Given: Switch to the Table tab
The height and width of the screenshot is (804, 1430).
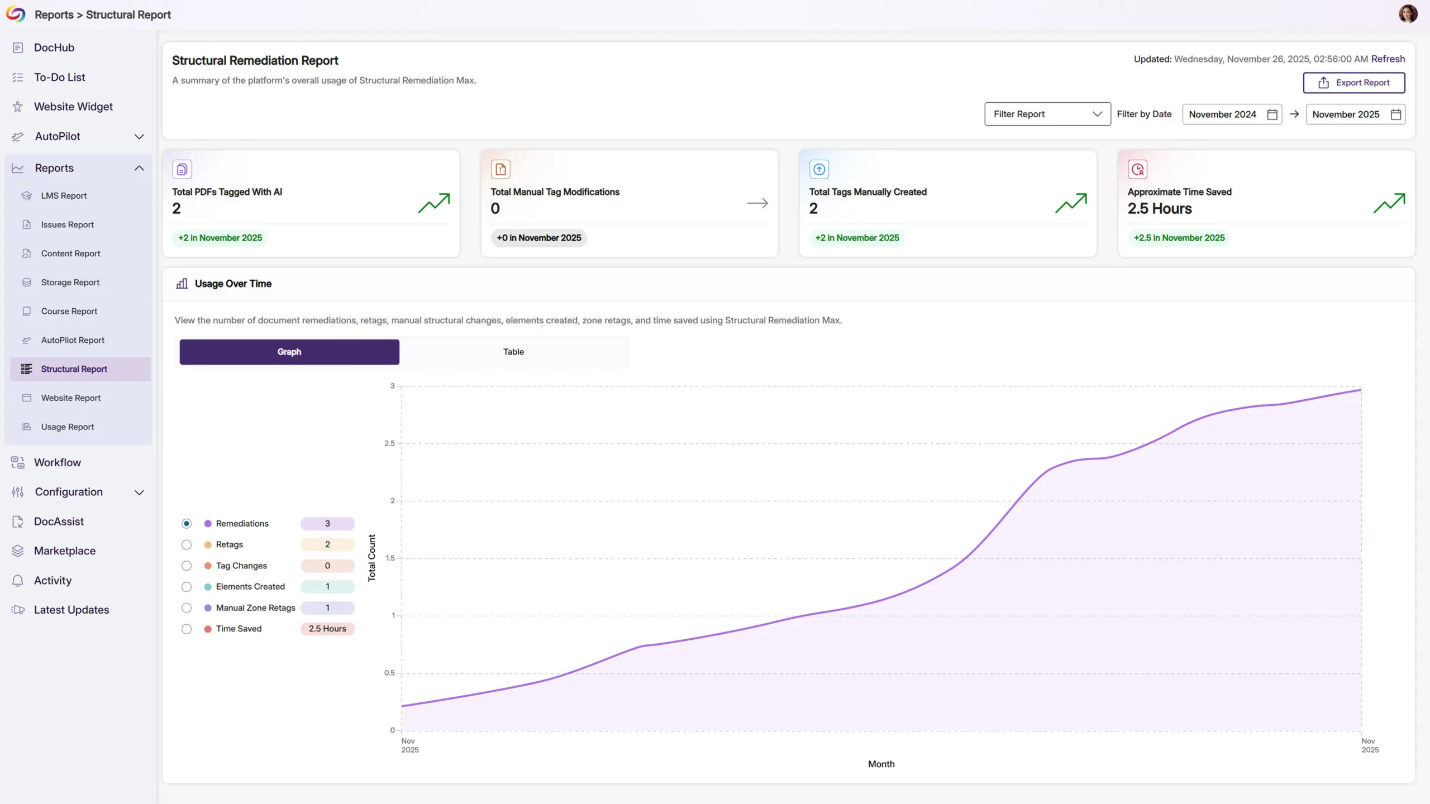Looking at the screenshot, I should [513, 352].
